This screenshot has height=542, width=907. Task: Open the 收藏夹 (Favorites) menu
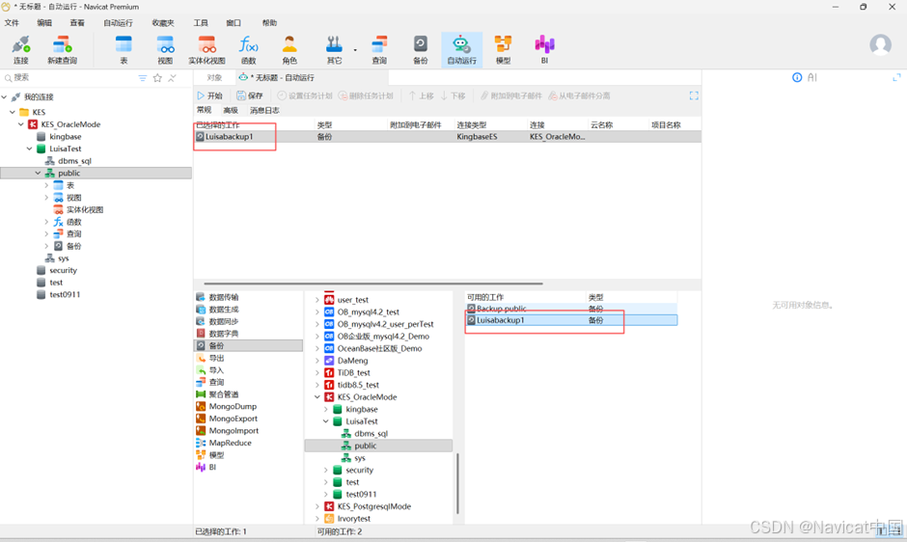(x=163, y=22)
